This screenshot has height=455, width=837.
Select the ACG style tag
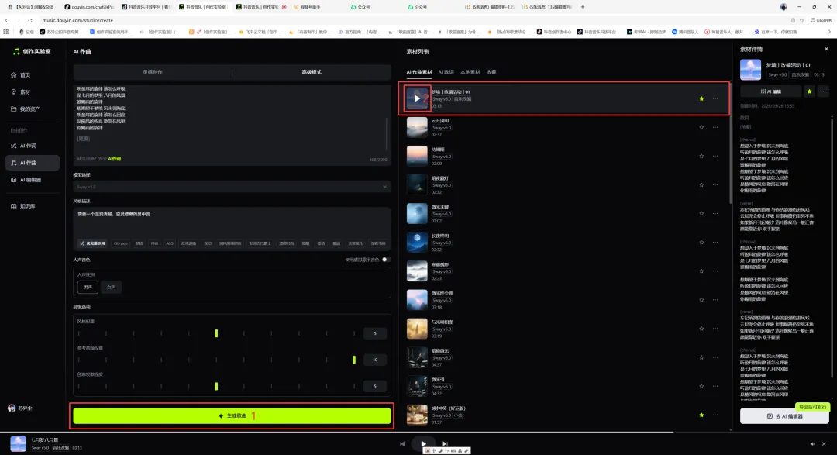(170, 243)
